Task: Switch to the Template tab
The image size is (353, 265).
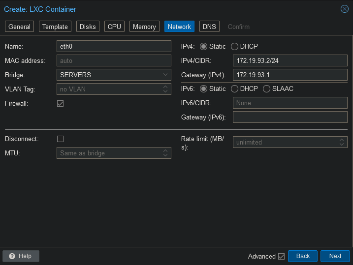Action: pos(55,27)
